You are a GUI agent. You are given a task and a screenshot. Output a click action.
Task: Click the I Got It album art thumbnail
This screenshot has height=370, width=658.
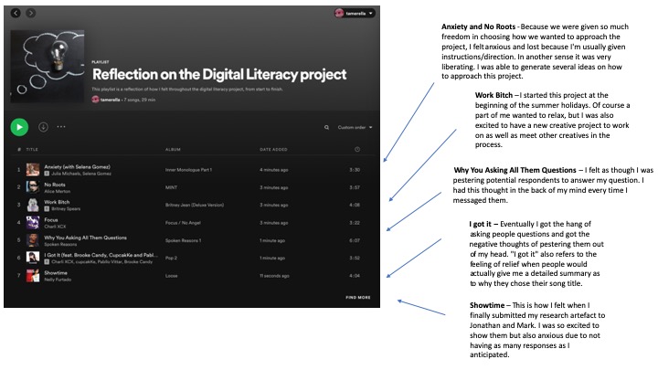[x=33, y=258]
